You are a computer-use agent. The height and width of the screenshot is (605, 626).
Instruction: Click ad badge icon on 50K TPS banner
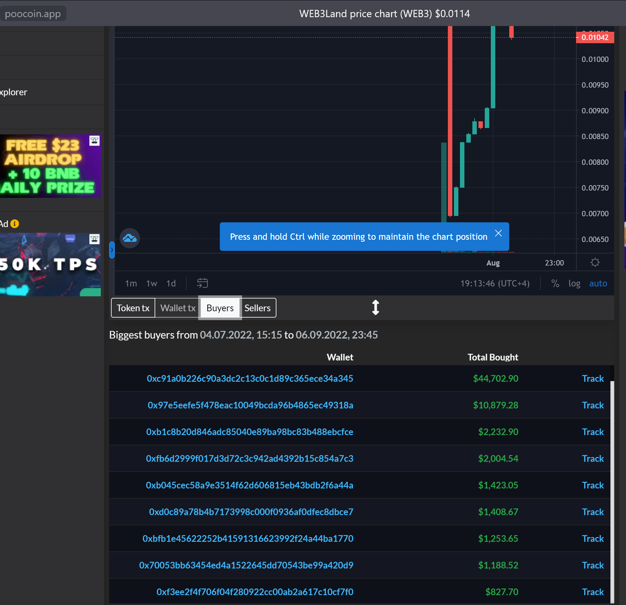pyautogui.click(x=94, y=239)
